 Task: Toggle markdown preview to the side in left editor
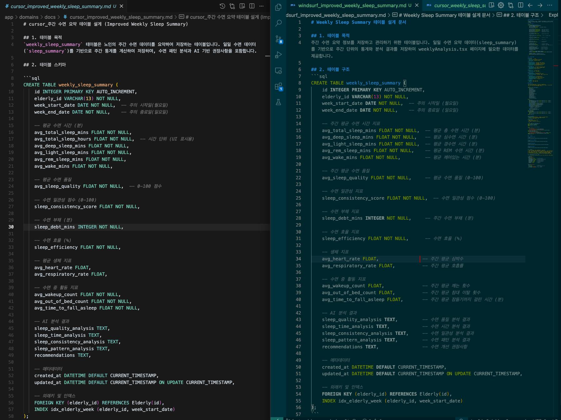[x=242, y=6]
